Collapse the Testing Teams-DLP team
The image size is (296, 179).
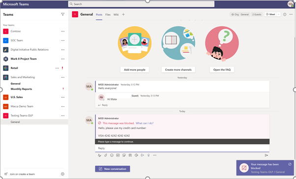click(x=22, y=116)
